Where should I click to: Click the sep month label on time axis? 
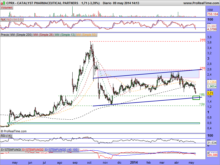click(75, 163)
